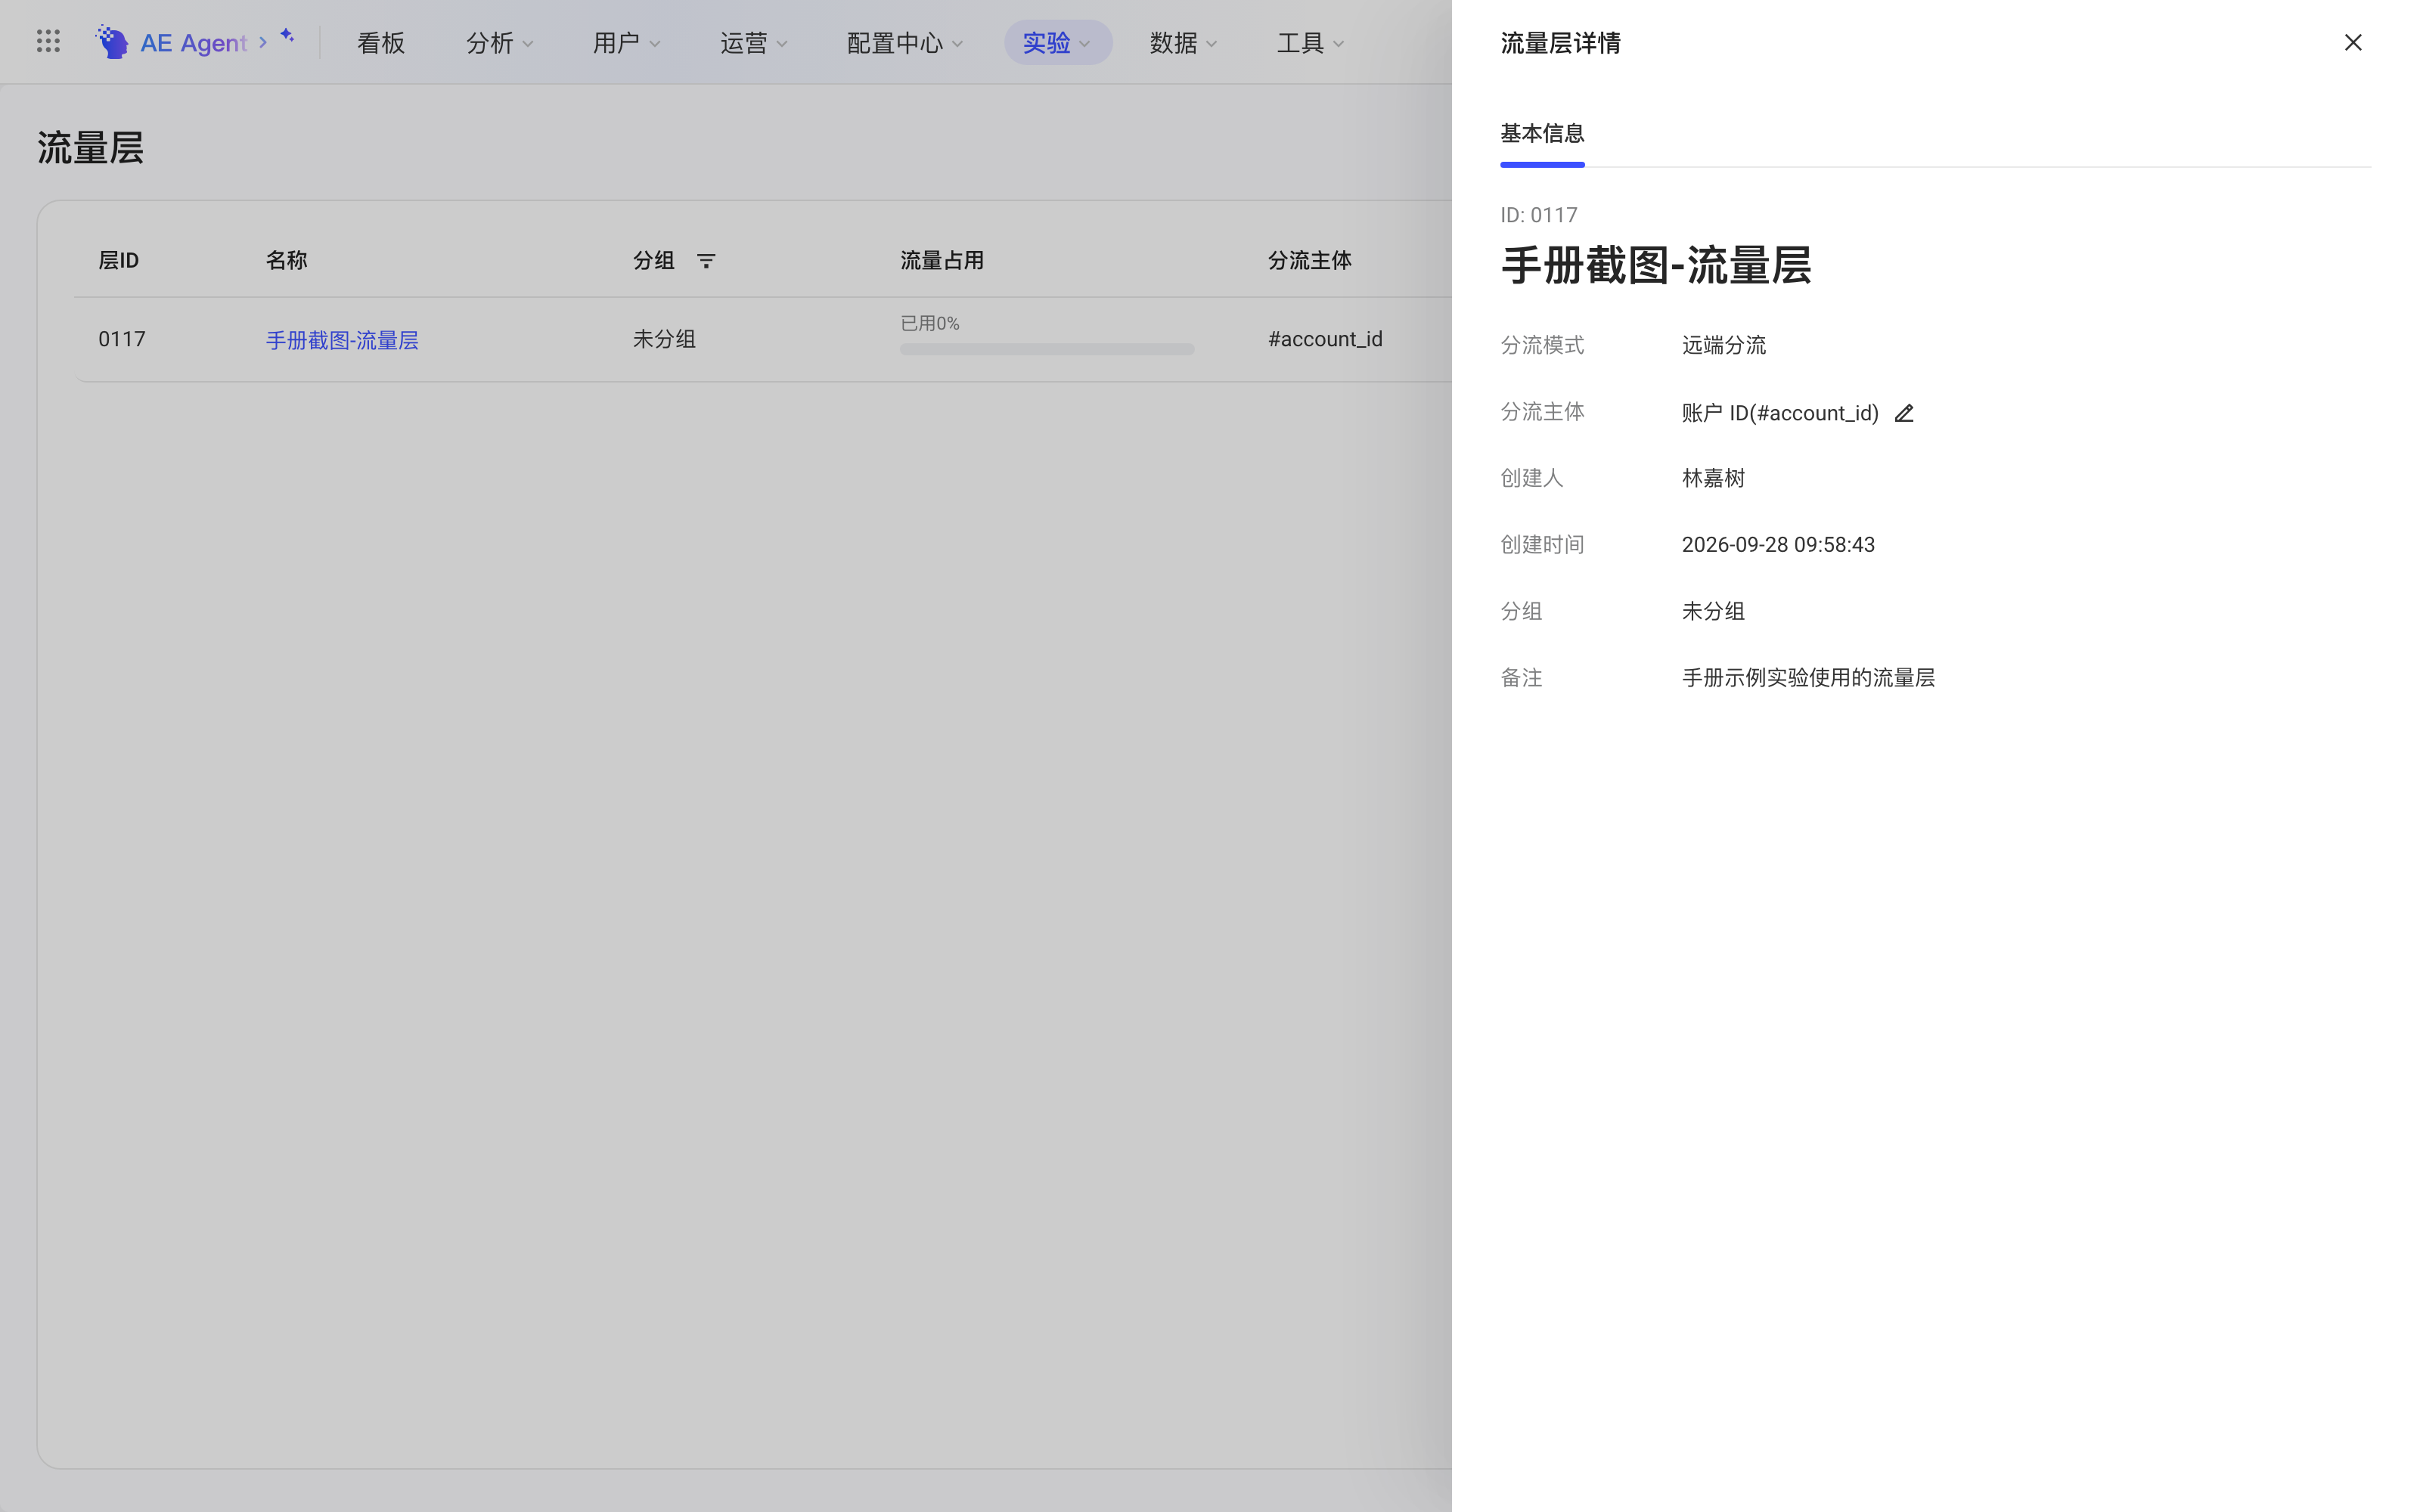Click the 手册截图-流量层 heading in details panel

pyautogui.click(x=1656, y=266)
